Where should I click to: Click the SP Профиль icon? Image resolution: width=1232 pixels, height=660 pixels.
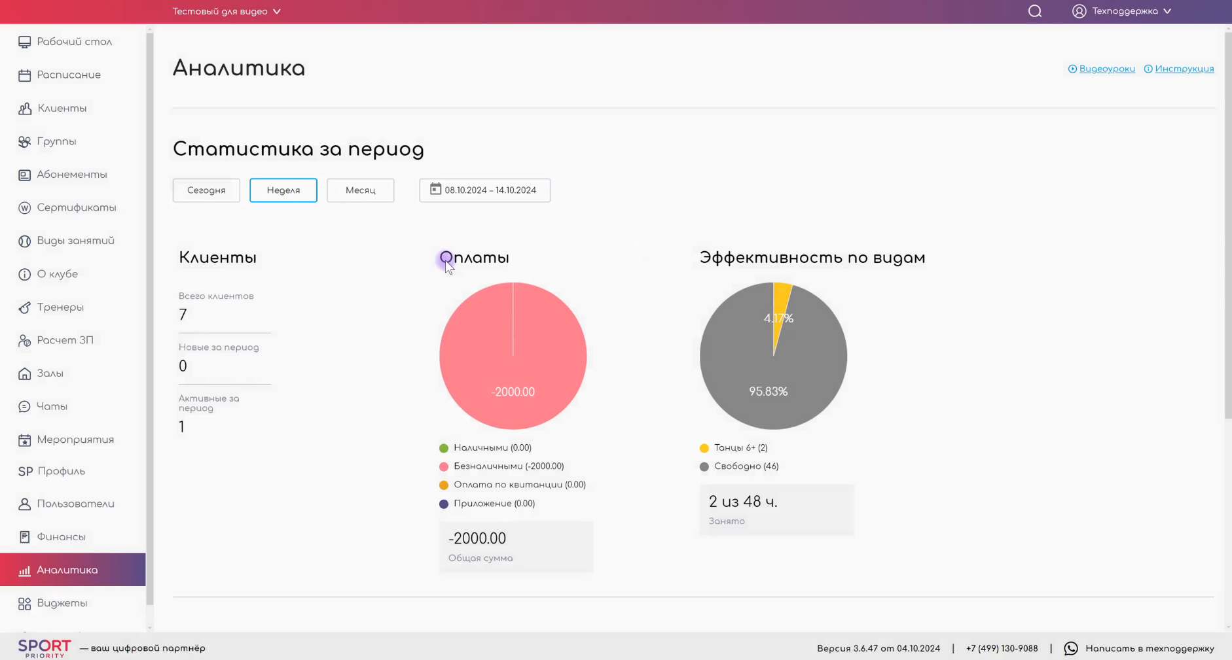26,472
